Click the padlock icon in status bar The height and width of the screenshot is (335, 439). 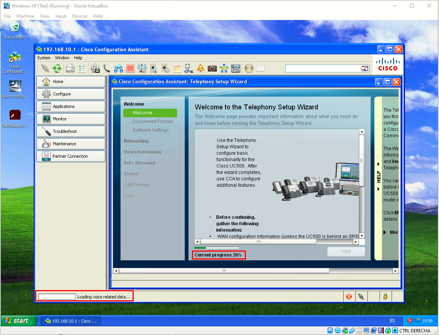point(385,297)
